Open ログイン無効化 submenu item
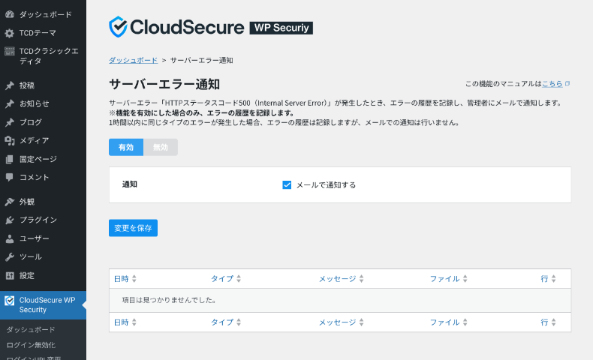Image resolution: width=593 pixels, height=360 pixels. tap(31, 345)
